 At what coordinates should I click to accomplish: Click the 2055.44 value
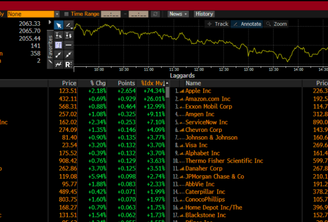30,39
